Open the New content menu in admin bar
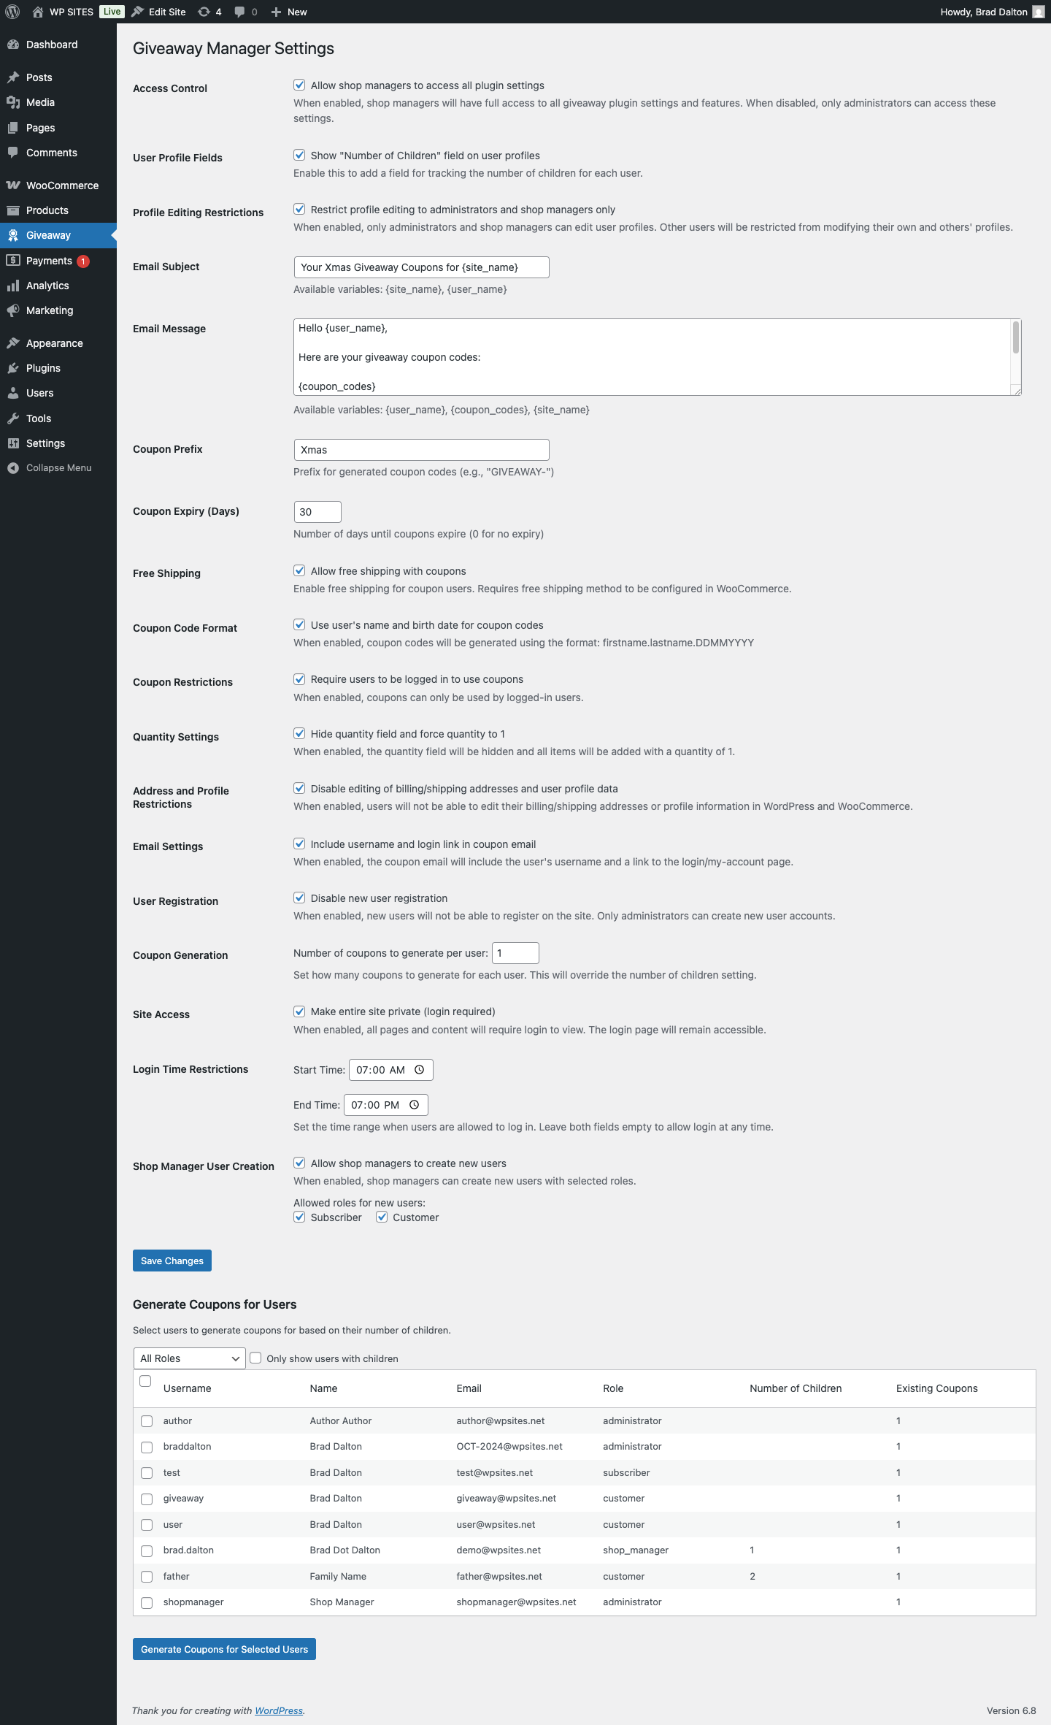Viewport: 1051px width, 1725px height. pos(289,12)
